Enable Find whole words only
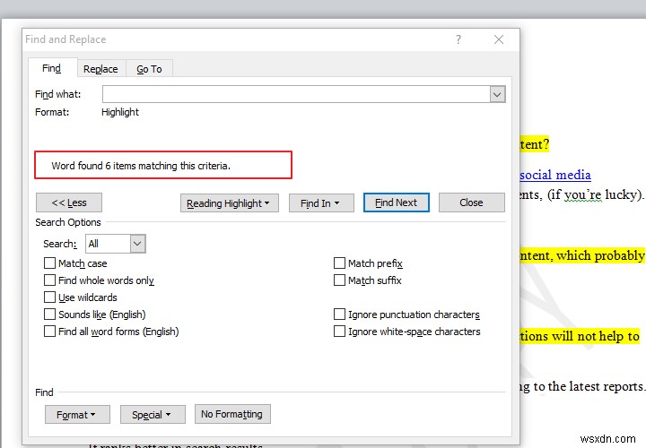646x448 pixels. coord(49,280)
